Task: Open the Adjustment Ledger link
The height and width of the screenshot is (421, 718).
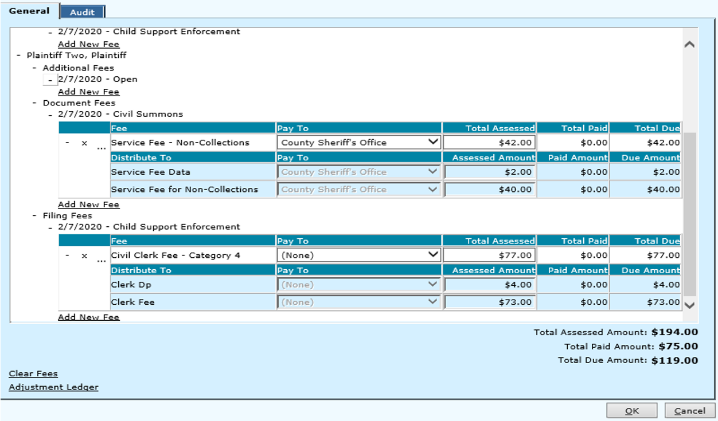Action: click(x=53, y=387)
